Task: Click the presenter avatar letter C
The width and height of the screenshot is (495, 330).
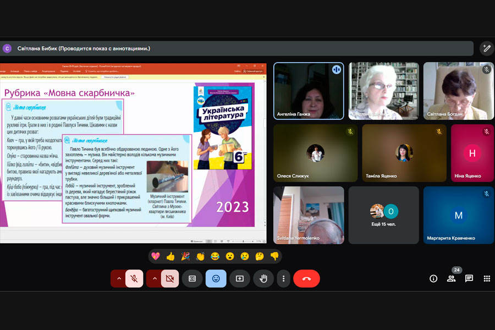Action: click(7, 48)
